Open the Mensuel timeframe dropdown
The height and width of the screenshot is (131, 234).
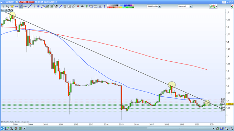(185, 7)
